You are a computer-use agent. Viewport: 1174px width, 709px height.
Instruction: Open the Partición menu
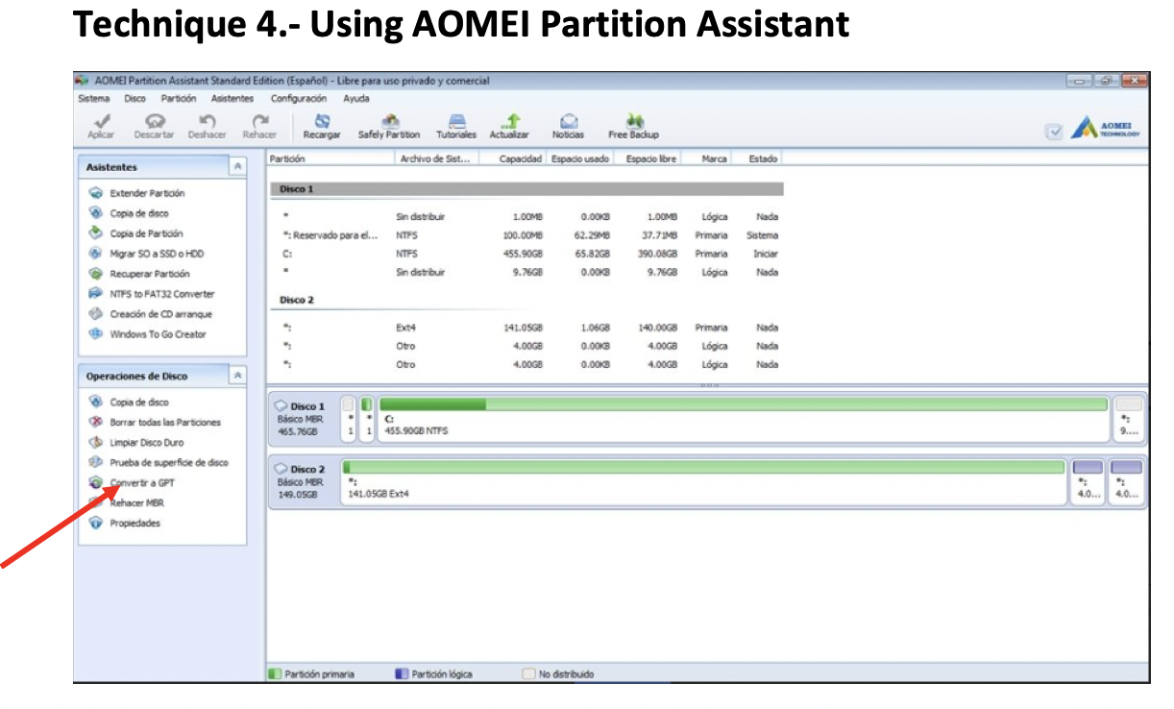(x=179, y=98)
